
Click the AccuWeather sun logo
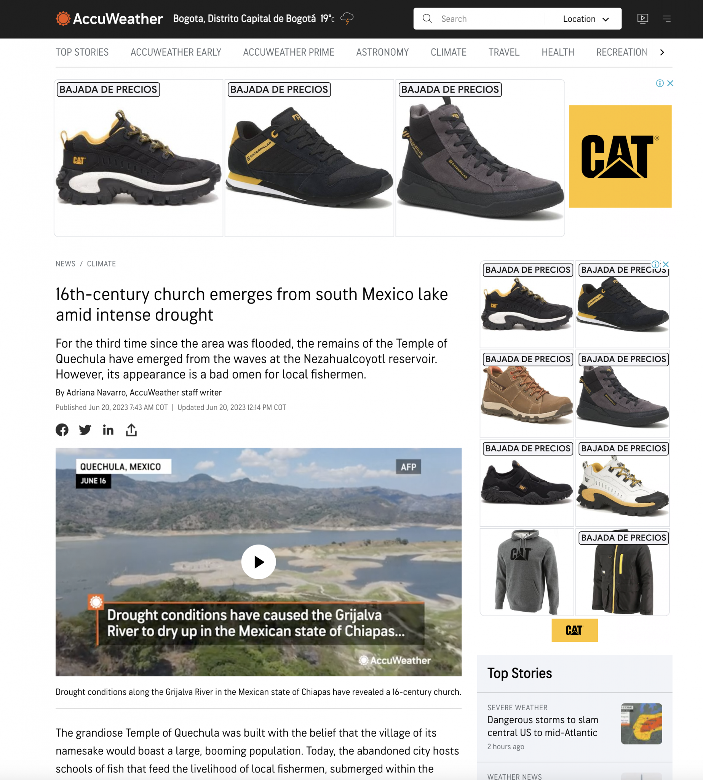pos(63,19)
